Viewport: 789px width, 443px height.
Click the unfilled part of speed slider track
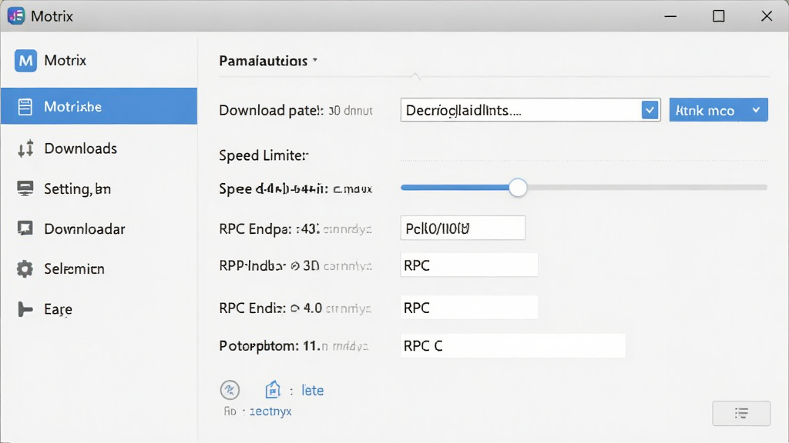tap(647, 188)
